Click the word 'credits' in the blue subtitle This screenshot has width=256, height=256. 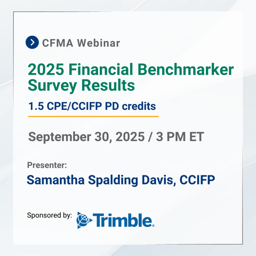tap(139, 106)
